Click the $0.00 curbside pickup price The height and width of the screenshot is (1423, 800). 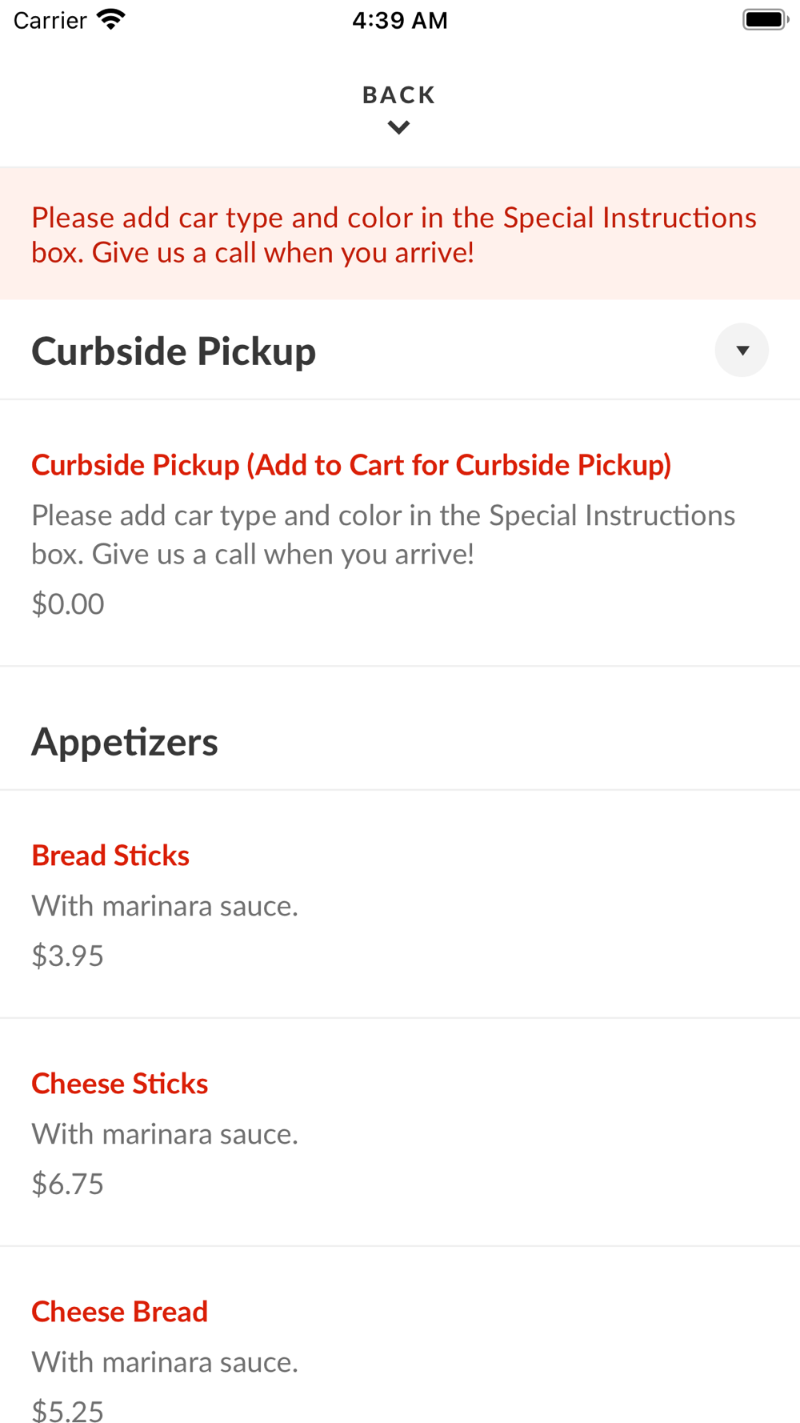click(68, 604)
